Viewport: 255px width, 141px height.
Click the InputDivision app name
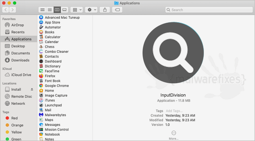coord(173,95)
